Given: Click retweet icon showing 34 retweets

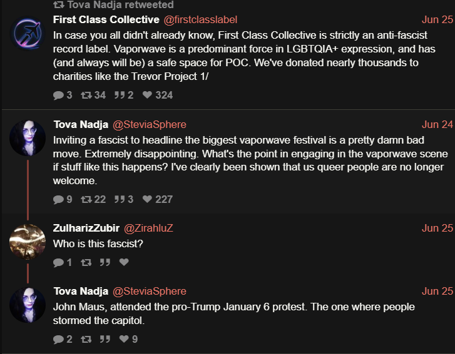Looking at the screenshot, I should (86, 96).
